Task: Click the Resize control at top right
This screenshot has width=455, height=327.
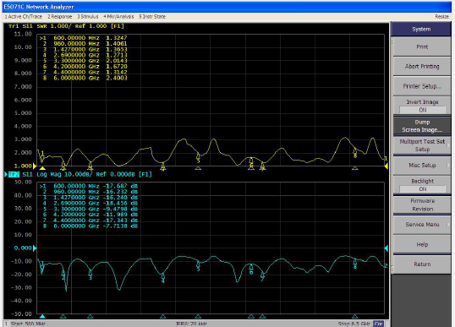Action: point(441,17)
